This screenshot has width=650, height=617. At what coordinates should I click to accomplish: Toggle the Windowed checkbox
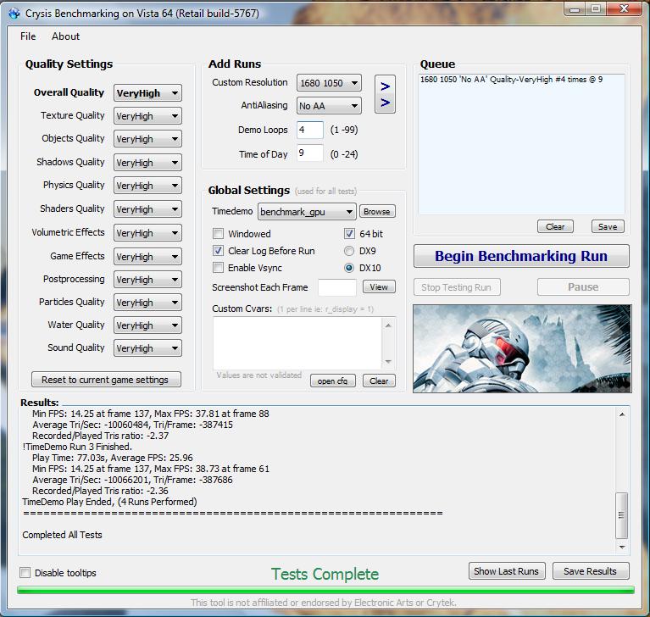click(218, 233)
